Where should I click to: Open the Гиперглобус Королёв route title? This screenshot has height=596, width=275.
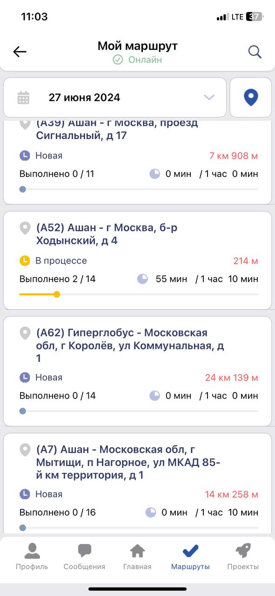tap(130, 345)
